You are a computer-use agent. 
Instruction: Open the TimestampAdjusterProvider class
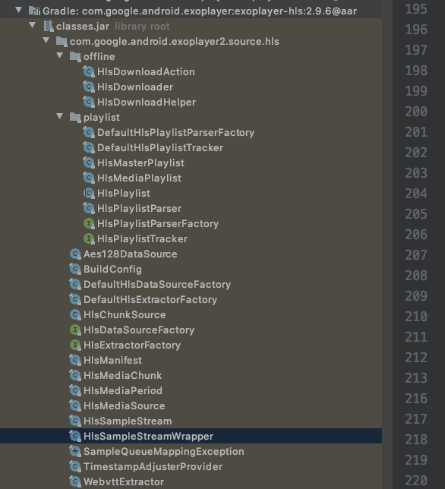click(x=153, y=467)
